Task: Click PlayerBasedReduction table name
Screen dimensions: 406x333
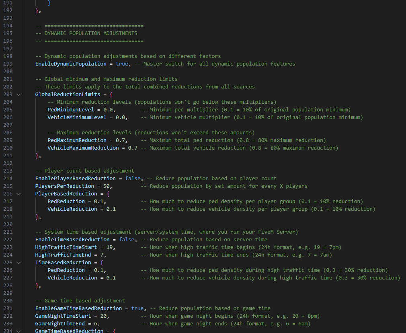Action: (x=66, y=193)
